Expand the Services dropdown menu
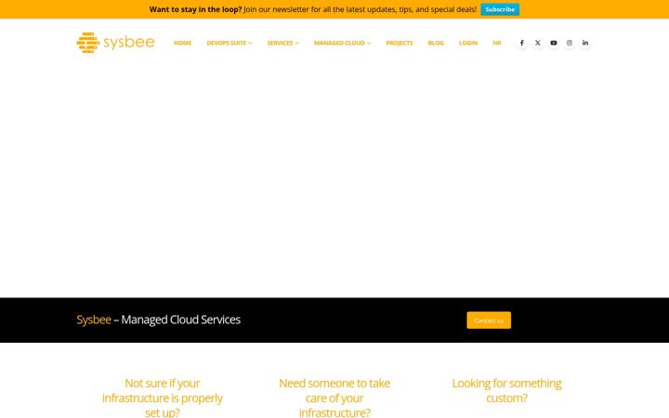Screen dimensions: 669x418 282,43
